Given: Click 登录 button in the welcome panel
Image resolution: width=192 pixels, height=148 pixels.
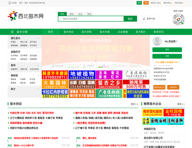Looking at the screenshot, I should pos(167,49).
